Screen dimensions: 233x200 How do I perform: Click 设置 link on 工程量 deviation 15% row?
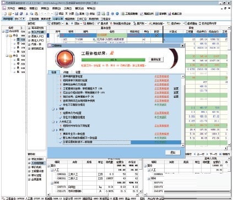pos(176,88)
